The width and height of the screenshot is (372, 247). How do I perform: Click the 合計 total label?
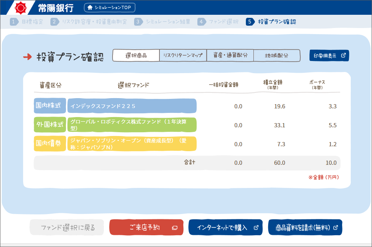(189, 162)
